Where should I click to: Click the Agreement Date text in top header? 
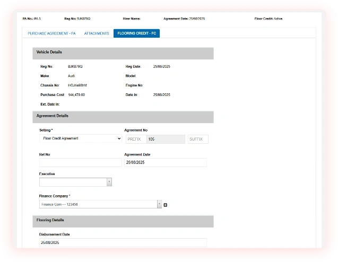(x=184, y=19)
